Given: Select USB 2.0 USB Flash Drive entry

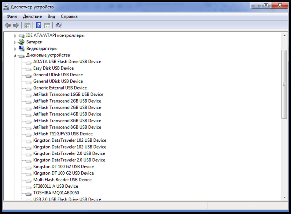Looking at the screenshot, I should point(67,199).
